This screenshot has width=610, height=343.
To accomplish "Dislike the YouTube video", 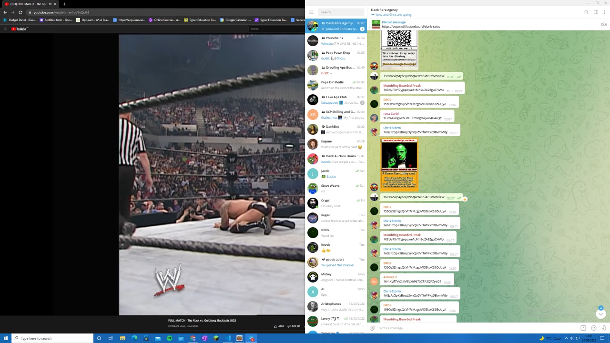I will pos(294,326).
